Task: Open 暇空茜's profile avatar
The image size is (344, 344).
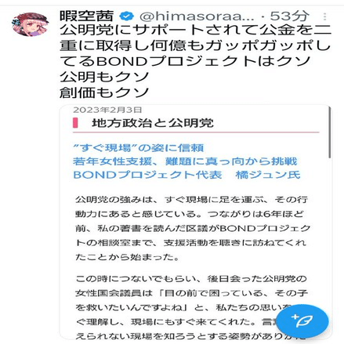Action: (31, 24)
